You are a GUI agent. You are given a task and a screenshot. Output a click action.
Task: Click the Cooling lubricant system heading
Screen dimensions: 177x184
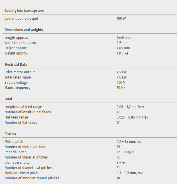[24, 11]
